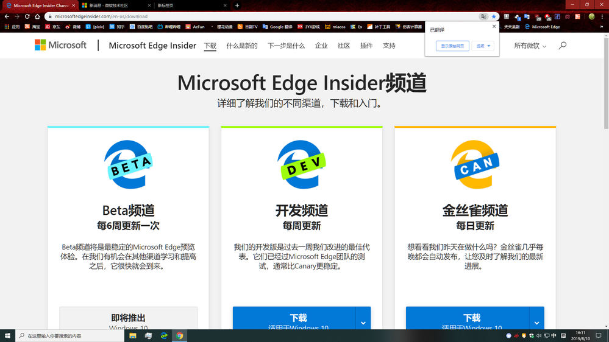Expand Canary channel download options arrow
Screen dimensions: 609x342
point(536,323)
